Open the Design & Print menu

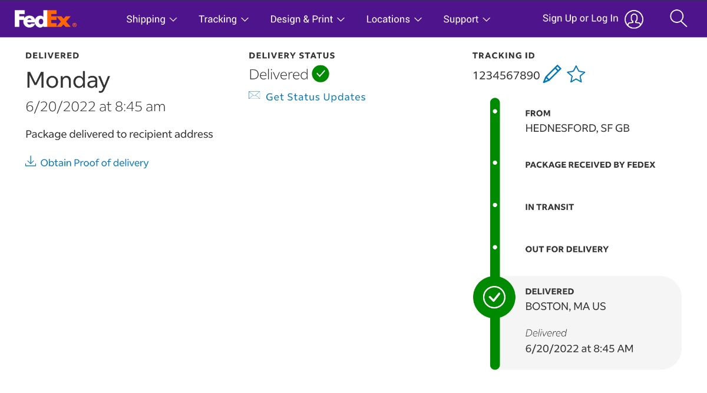point(308,19)
